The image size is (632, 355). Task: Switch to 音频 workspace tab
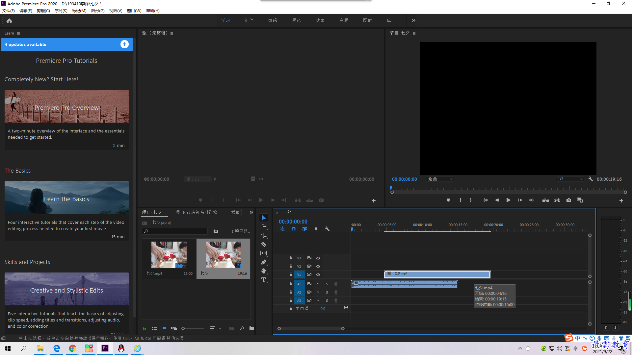point(344,20)
